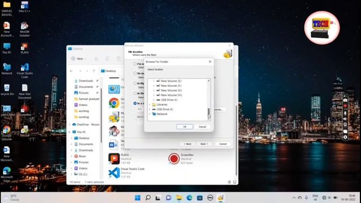Select the "In a specific location" radio option
This screenshot has height=203, width=361.
pos(135,103)
